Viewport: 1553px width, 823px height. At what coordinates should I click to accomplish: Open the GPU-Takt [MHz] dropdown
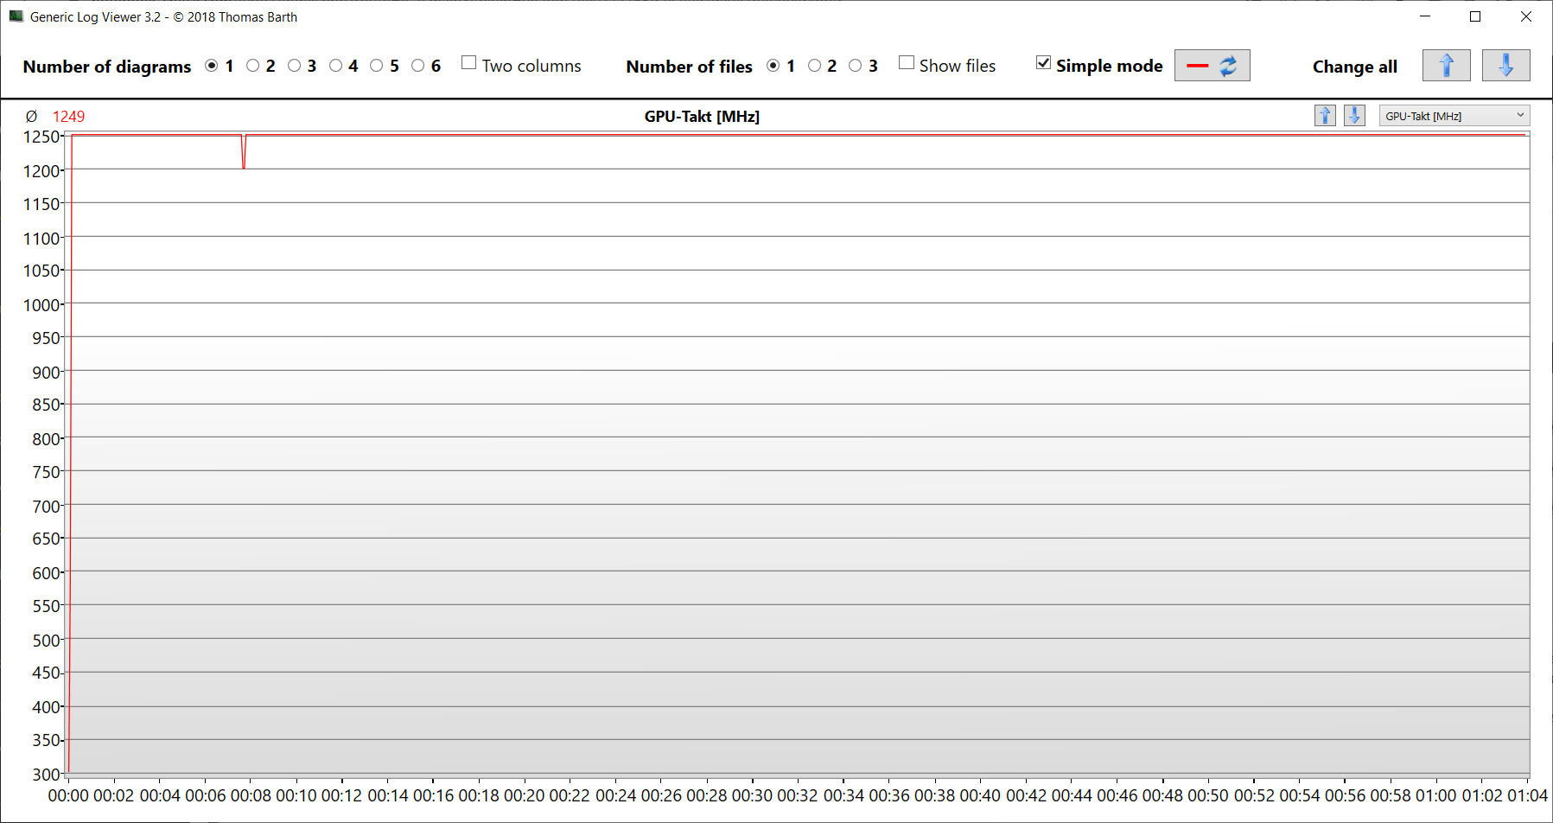coord(1454,116)
